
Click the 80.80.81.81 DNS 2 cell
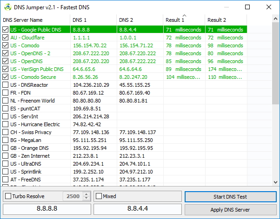coord(140,101)
